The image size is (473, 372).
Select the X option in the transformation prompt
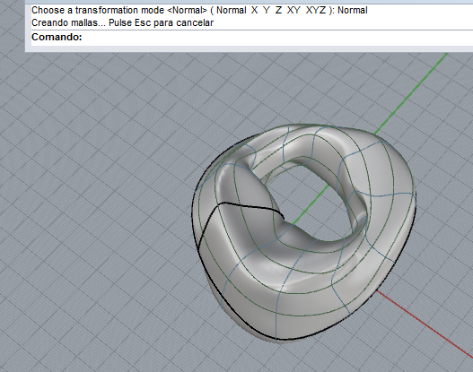point(254,10)
